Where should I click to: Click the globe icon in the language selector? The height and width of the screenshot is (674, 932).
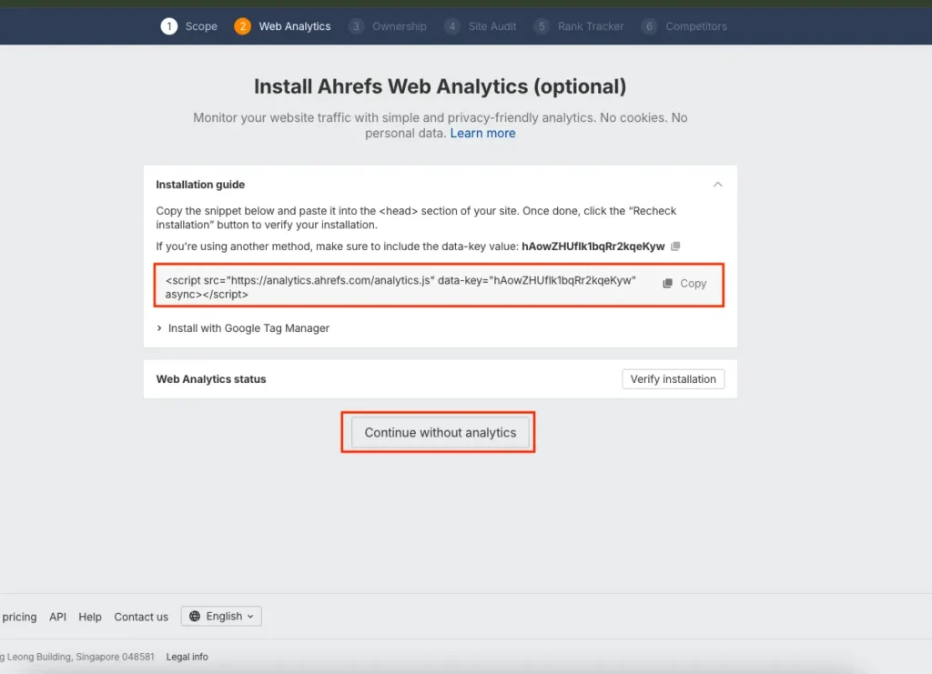195,617
